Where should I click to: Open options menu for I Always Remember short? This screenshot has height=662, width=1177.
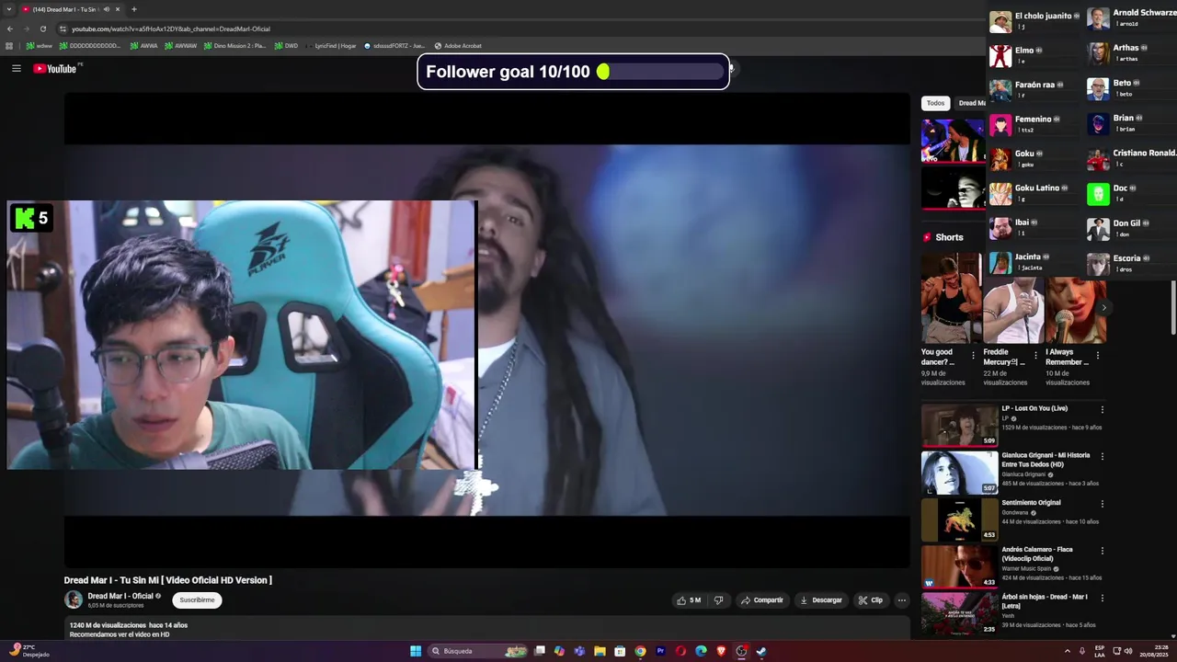[x=1097, y=355]
